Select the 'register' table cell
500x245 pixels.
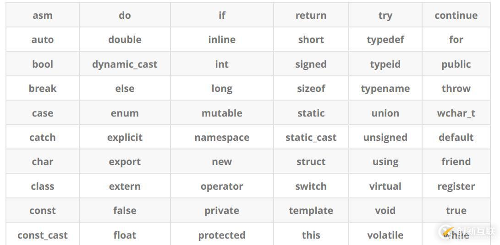(x=456, y=186)
